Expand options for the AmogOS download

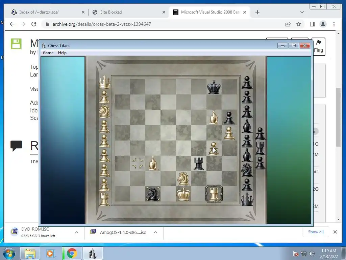(x=155, y=232)
